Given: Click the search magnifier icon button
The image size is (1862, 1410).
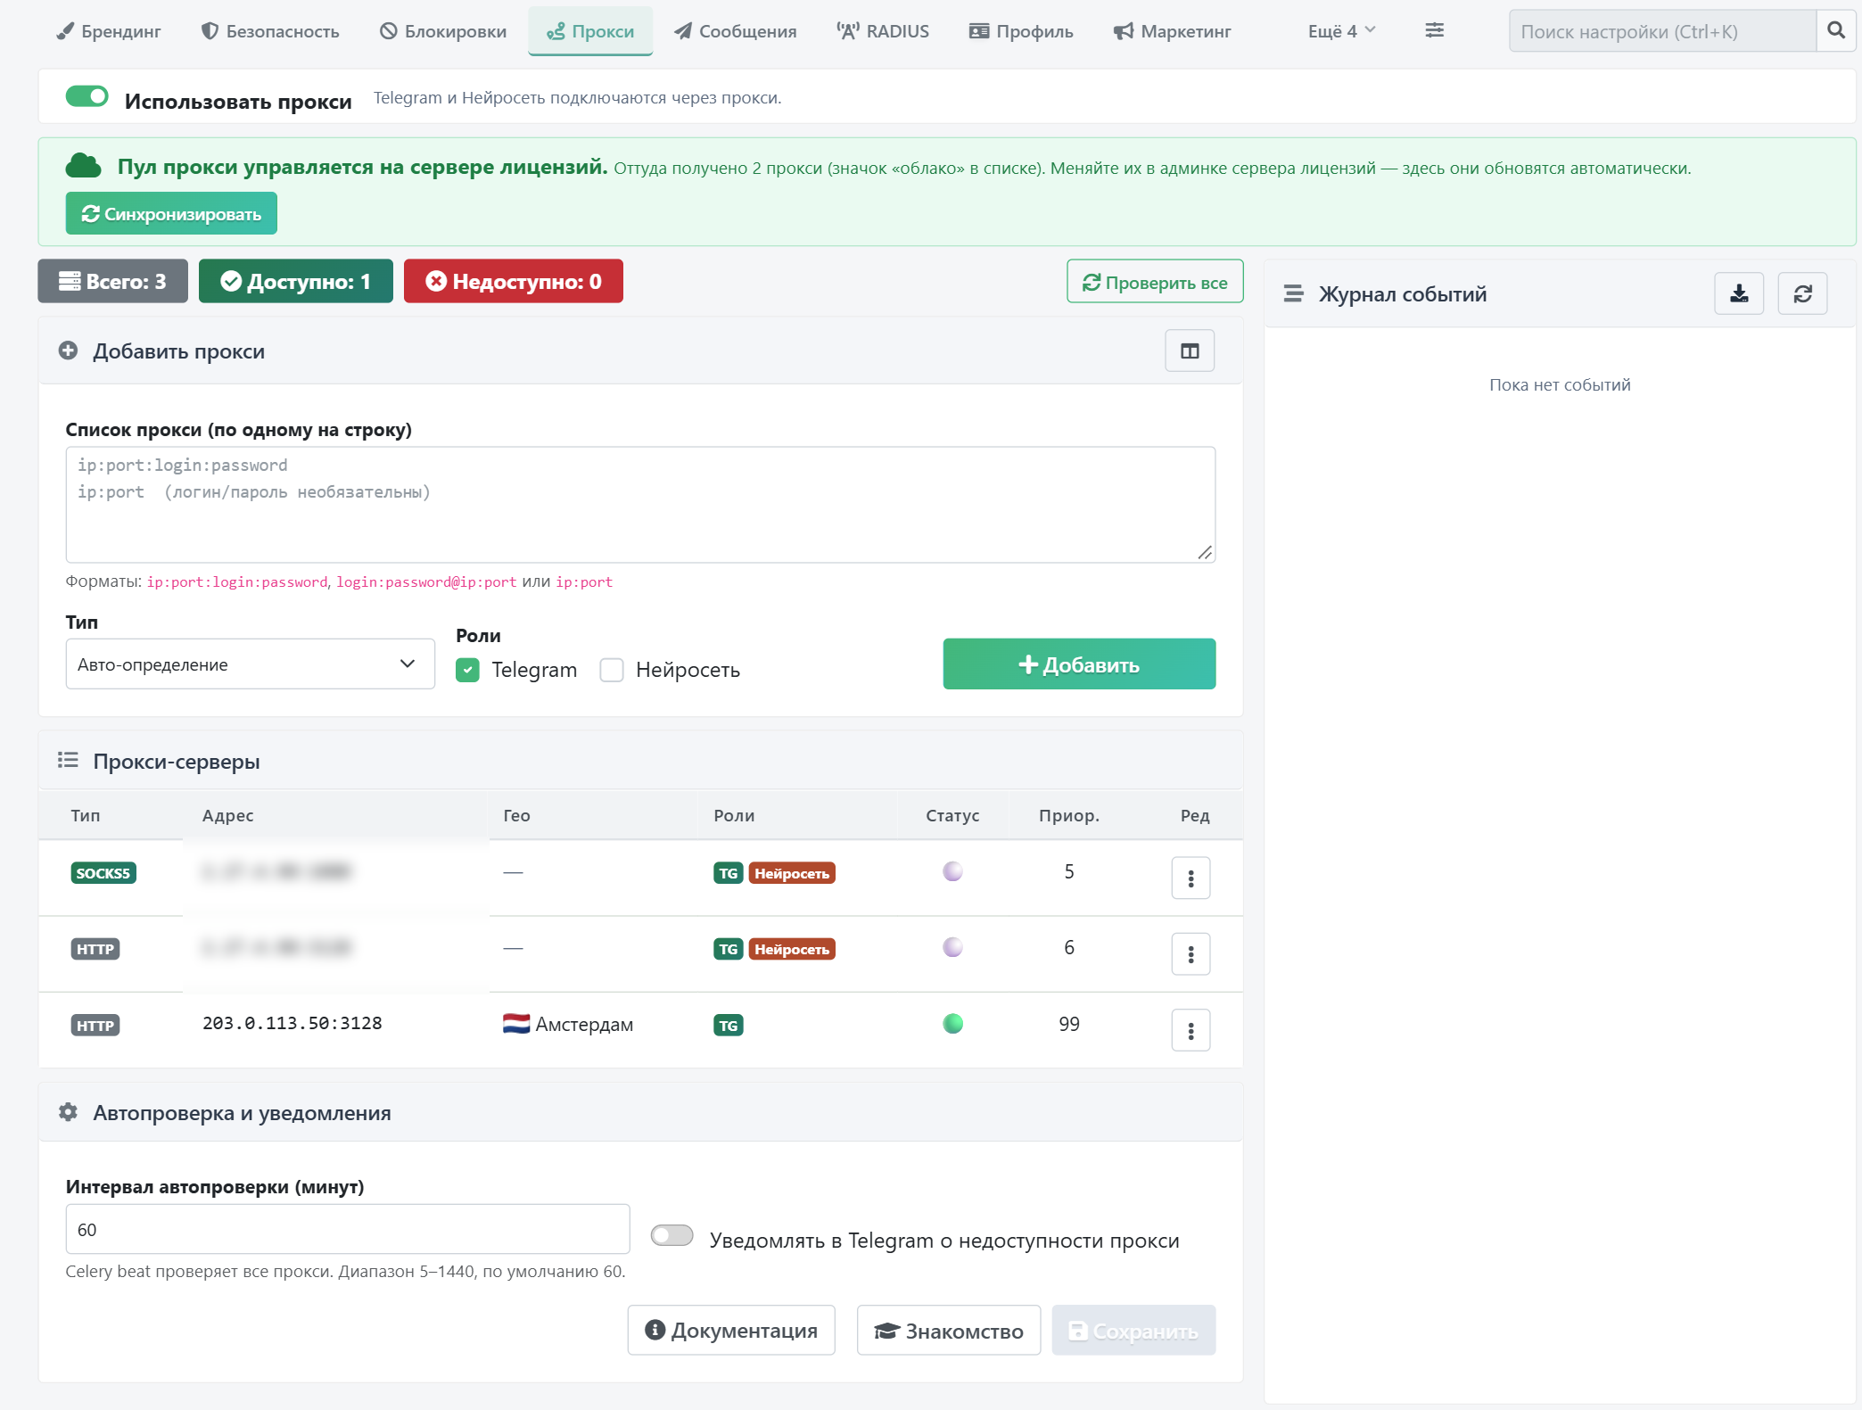Looking at the screenshot, I should pyautogui.click(x=1835, y=30).
